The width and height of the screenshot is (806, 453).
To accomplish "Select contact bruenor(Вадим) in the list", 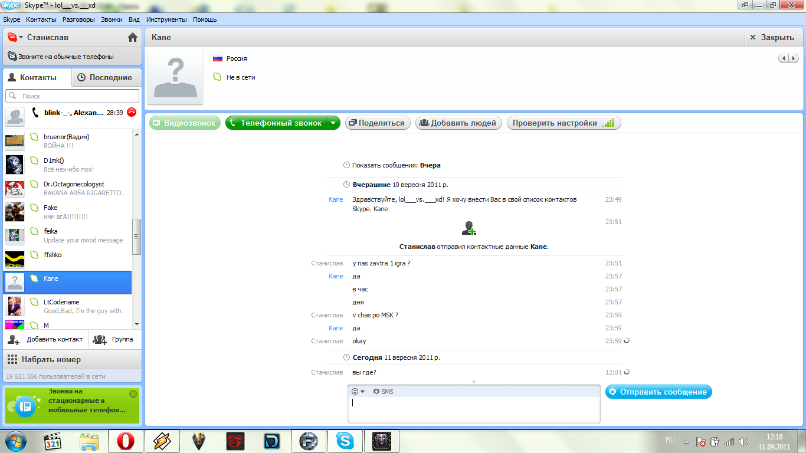I will [x=68, y=141].
